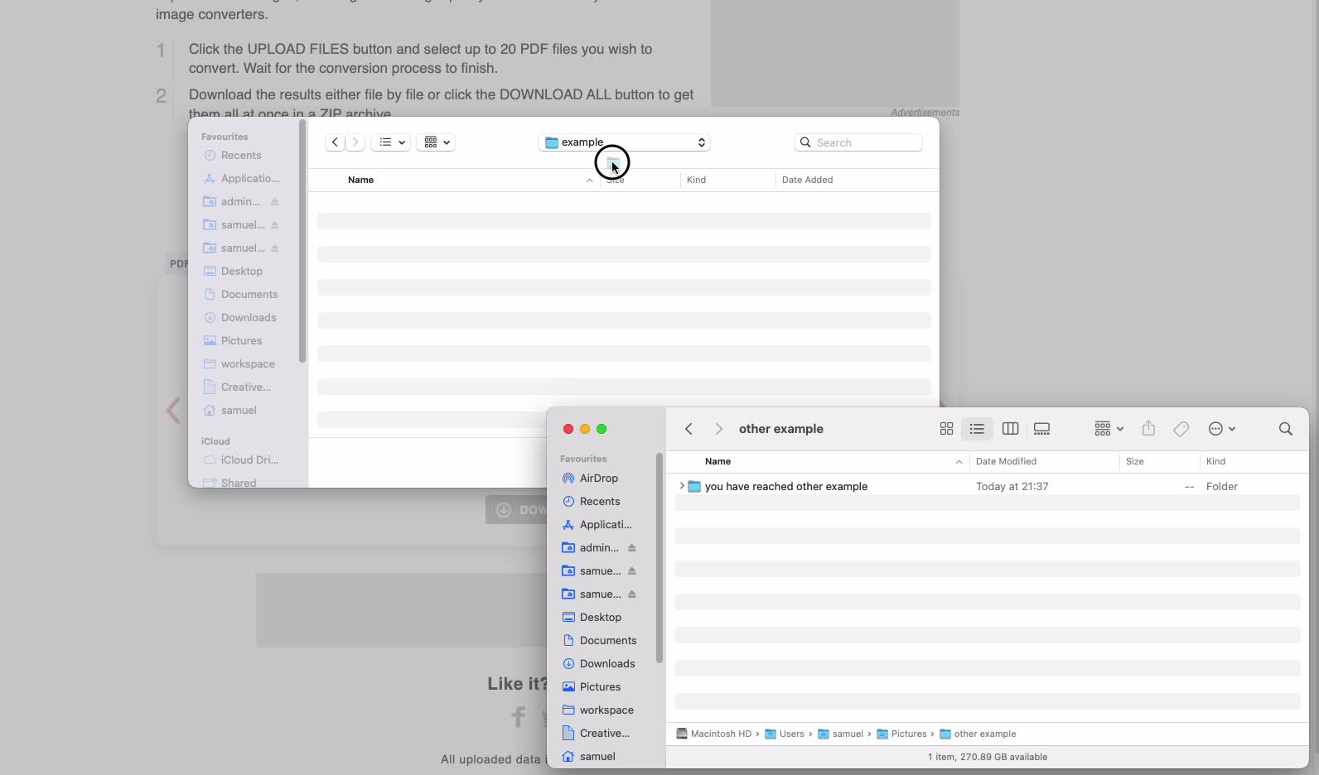Switch Finder to icon grid view
This screenshot has width=1319, height=775.
click(946, 429)
